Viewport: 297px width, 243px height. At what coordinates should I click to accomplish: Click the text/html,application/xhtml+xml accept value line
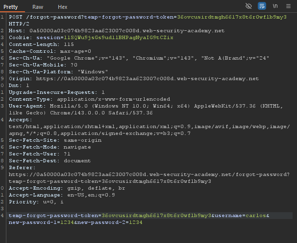(x=149, y=127)
